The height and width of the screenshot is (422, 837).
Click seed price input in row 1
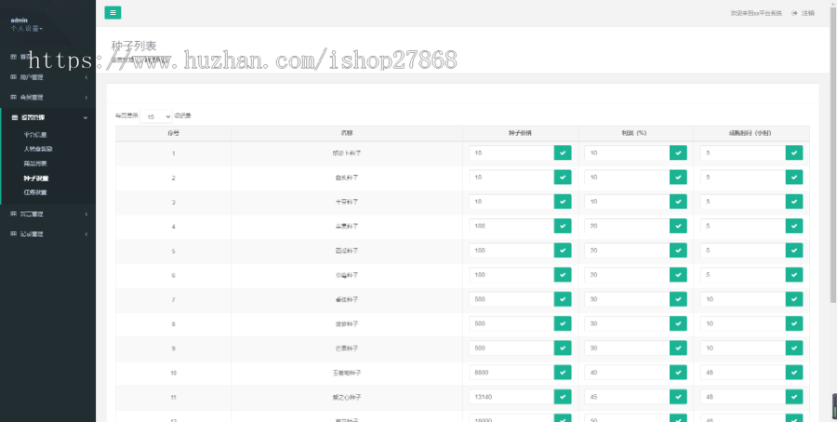pos(511,152)
